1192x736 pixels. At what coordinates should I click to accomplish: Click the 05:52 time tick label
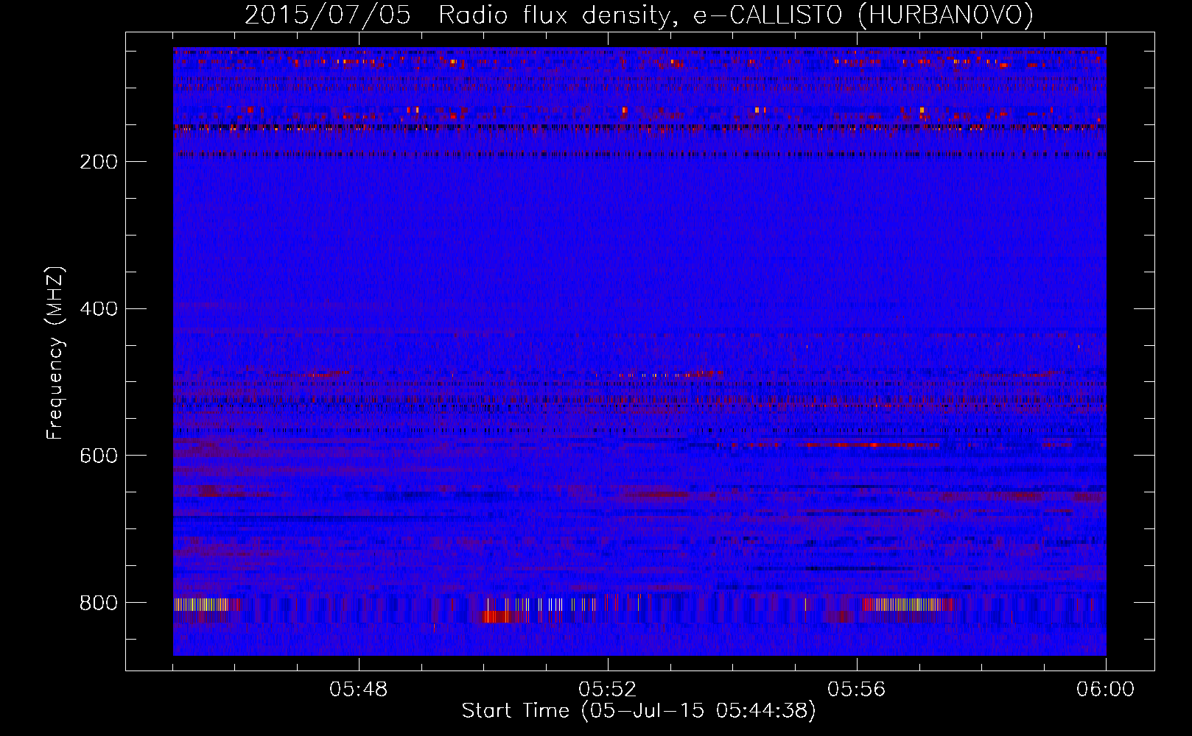(608, 690)
